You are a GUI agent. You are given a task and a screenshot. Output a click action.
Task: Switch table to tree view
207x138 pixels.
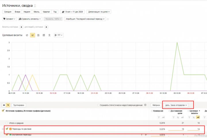(x=8, y=105)
